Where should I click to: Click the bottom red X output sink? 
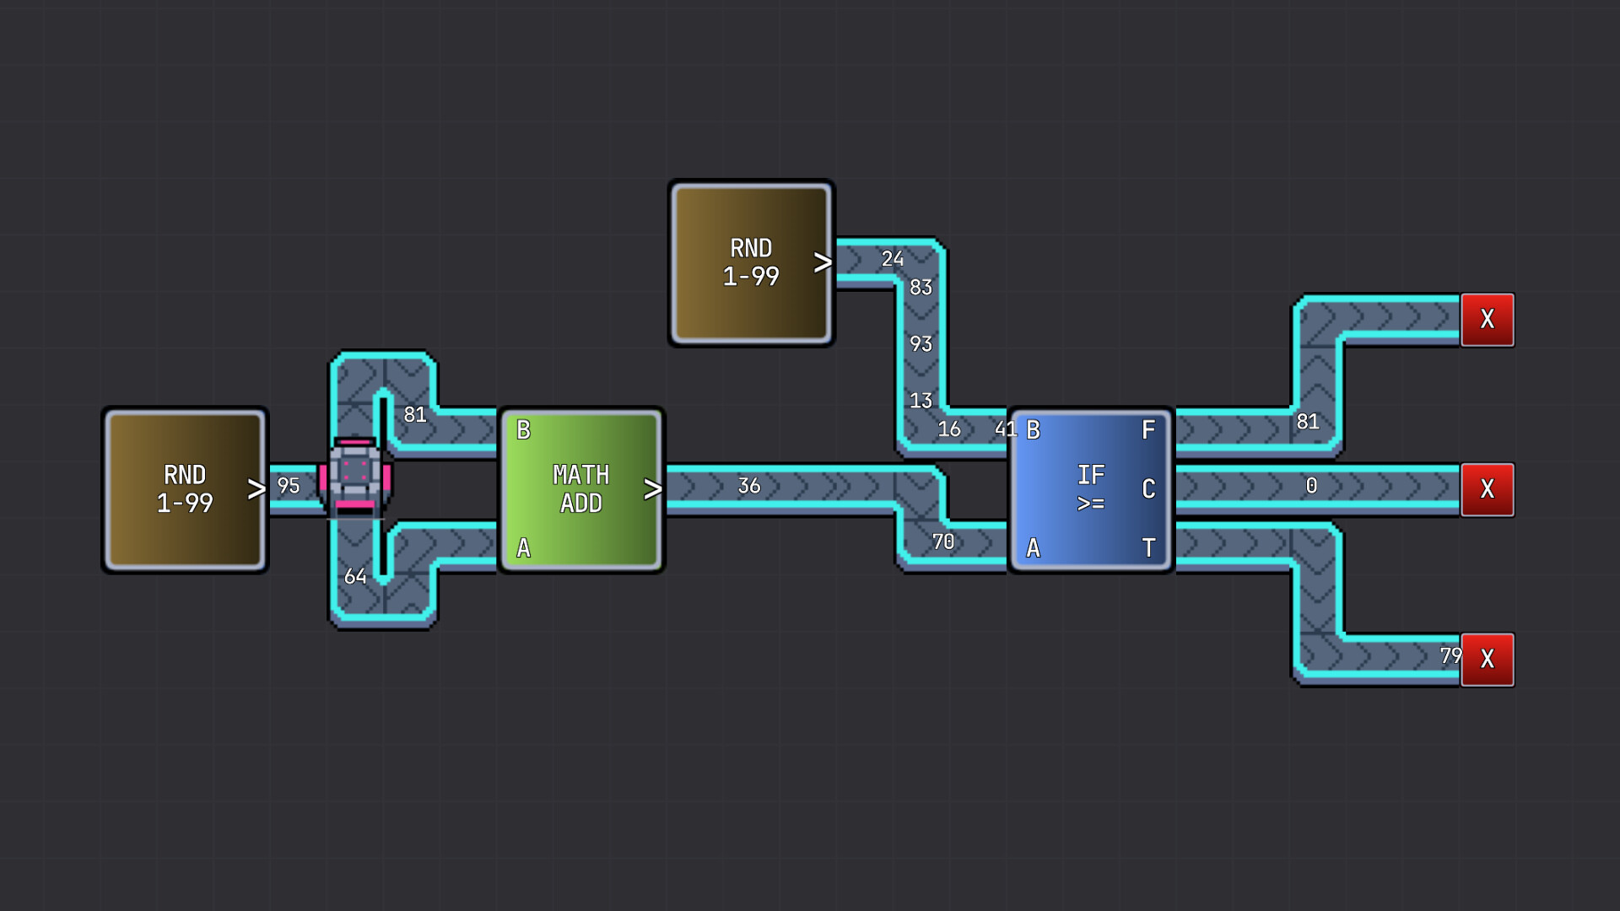coord(1488,660)
